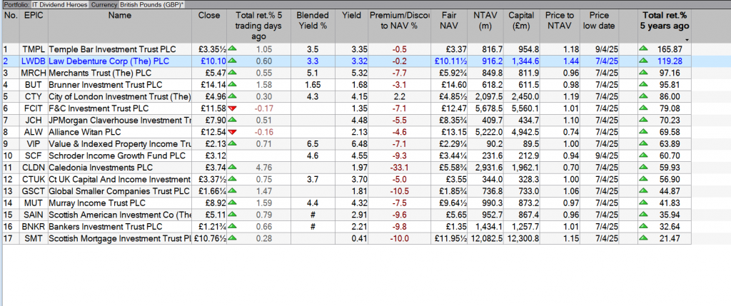731x306 pixels.
Task: Sort by the Close column header
Action: (209, 26)
